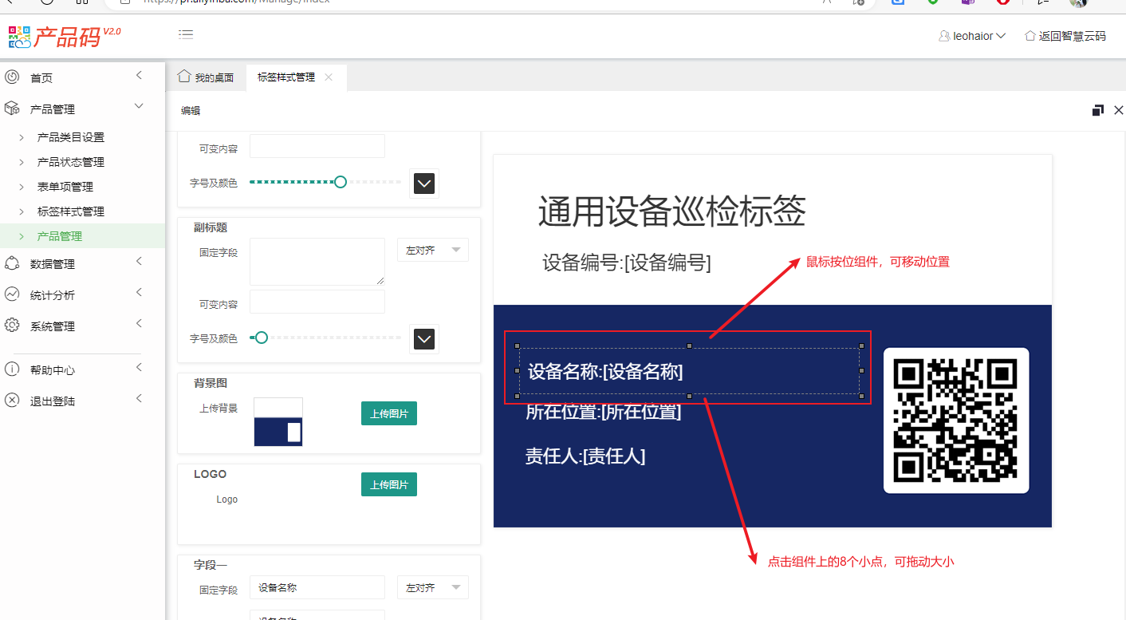Click the 首页 dashboard icon in sidebar
The image size is (1126, 620).
(12, 77)
